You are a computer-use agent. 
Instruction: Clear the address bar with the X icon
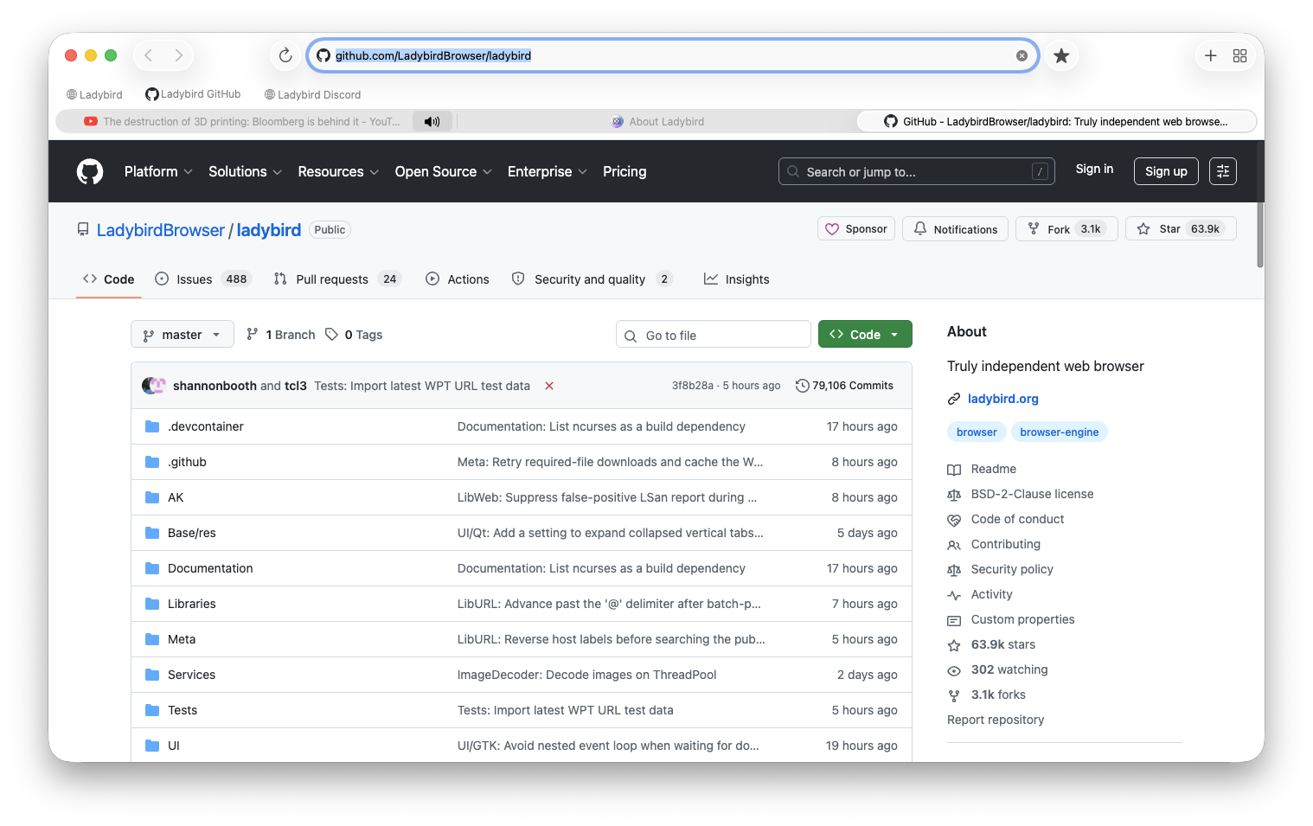[1022, 55]
